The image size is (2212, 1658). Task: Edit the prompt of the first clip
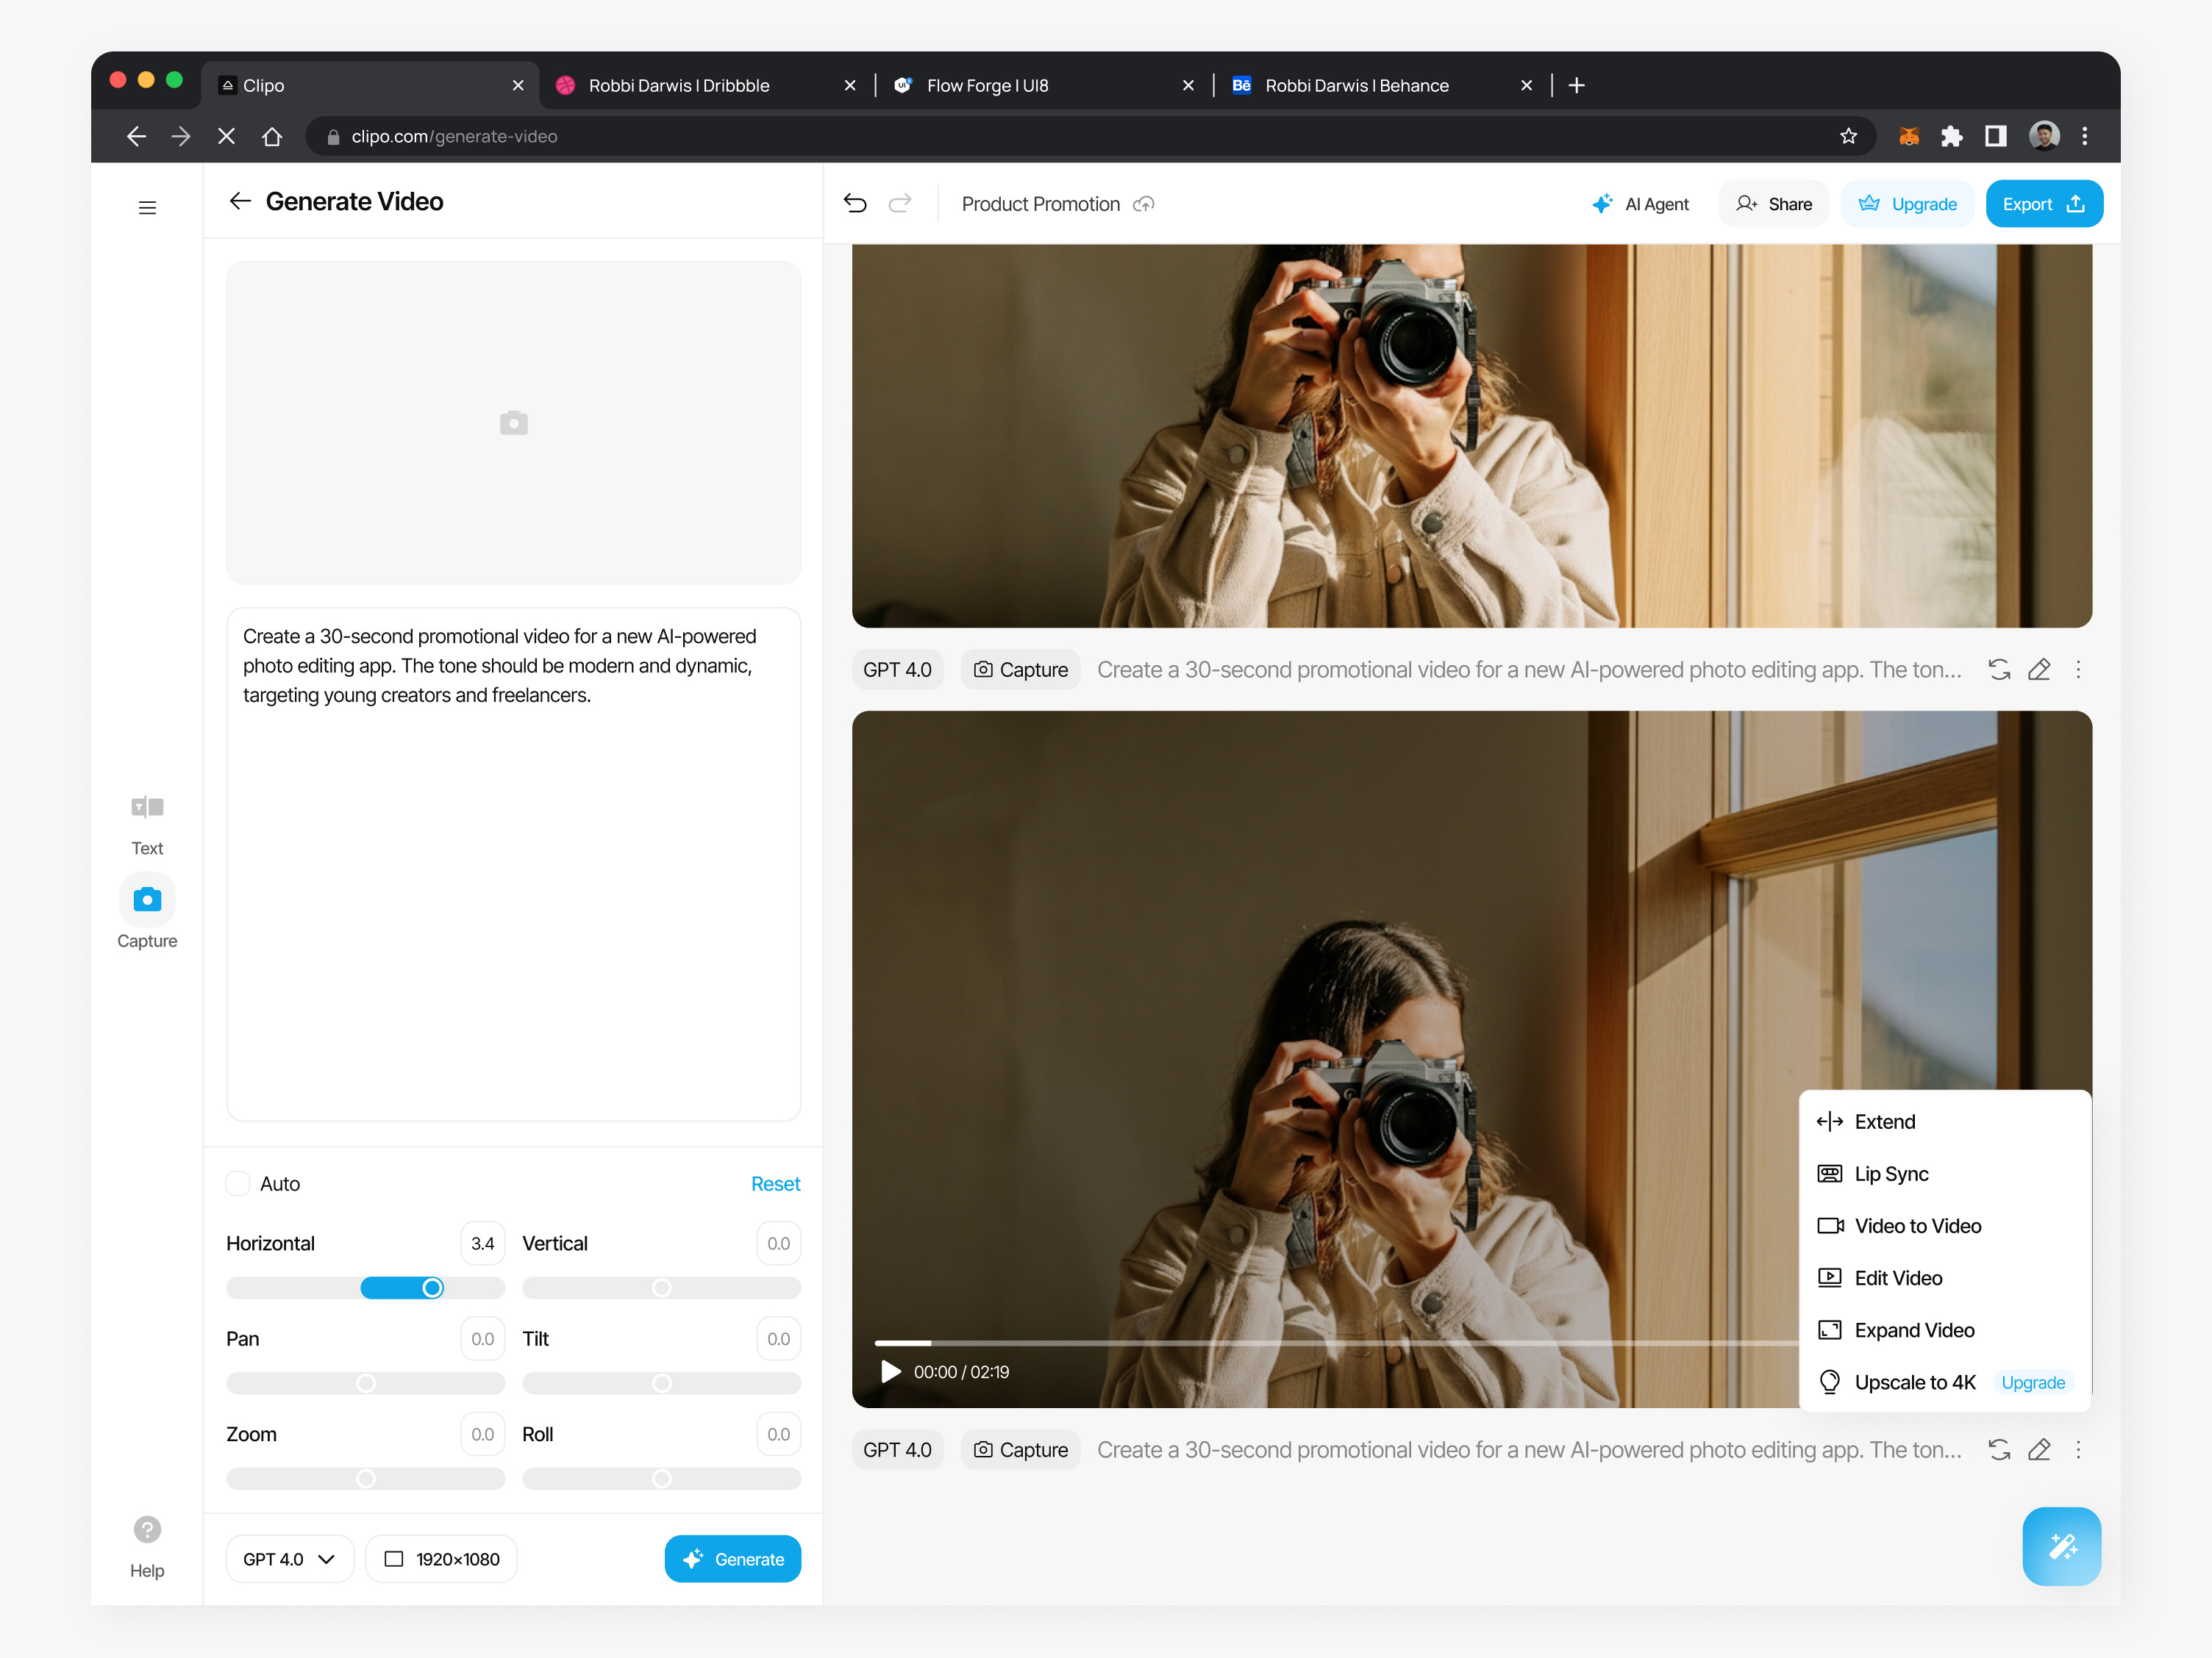pyautogui.click(x=2040, y=670)
